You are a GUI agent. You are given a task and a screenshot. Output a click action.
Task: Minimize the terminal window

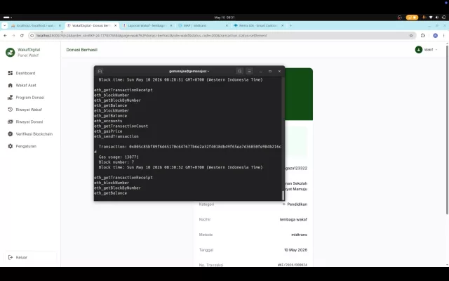[x=260, y=71]
